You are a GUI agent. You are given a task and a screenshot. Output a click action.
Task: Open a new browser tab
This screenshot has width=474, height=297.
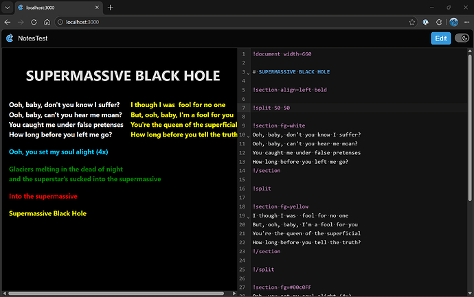(111, 8)
